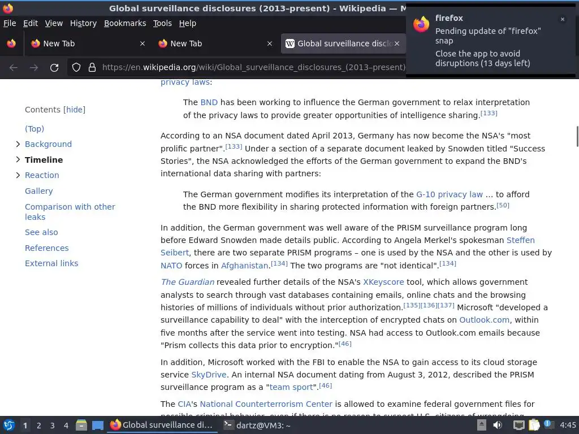Reload the Wikipedia page
The height and width of the screenshot is (434, 579).
pos(54,68)
